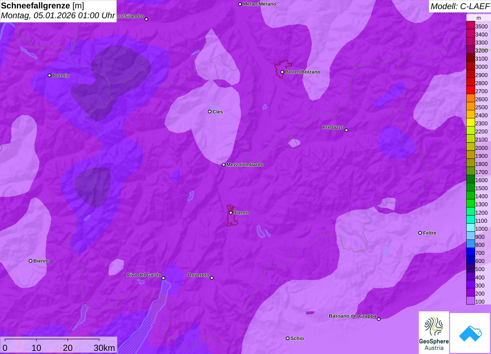Click the legend value '200'
491x354 pixels.
480,293
